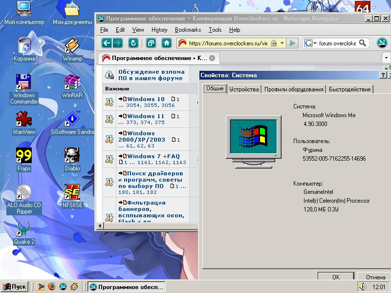
Task: Open the Обсуждение взлома ПО link
Action: click(152, 75)
